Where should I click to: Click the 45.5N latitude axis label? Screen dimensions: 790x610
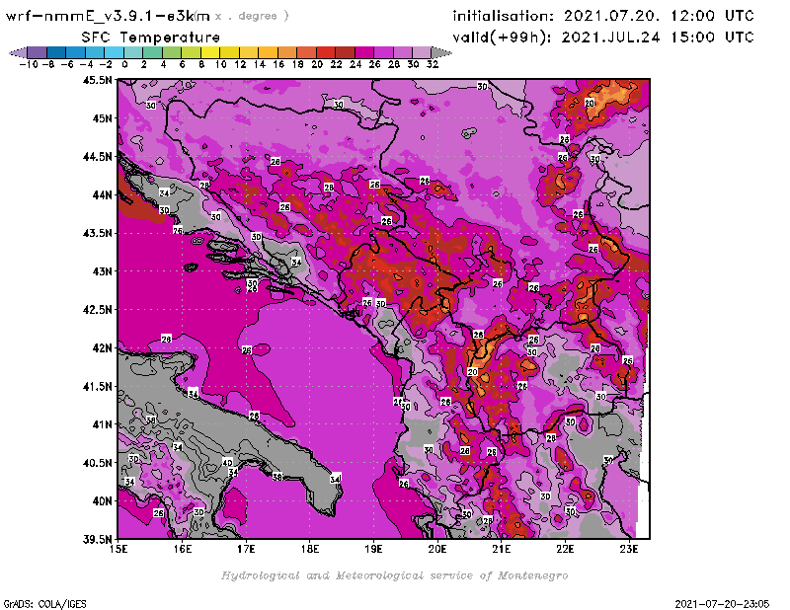pyautogui.click(x=96, y=81)
